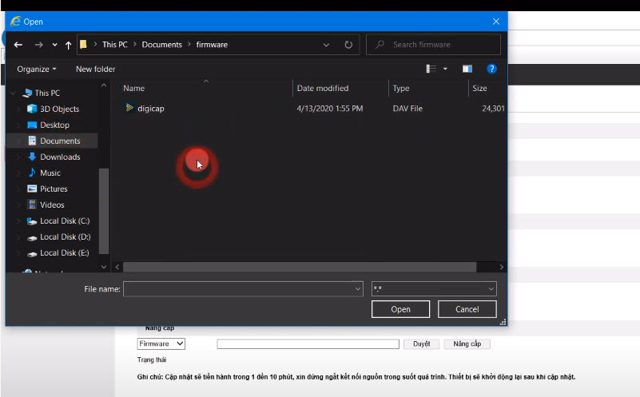Click the Open button
640x397 pixels.
click(x=400, y=309)
